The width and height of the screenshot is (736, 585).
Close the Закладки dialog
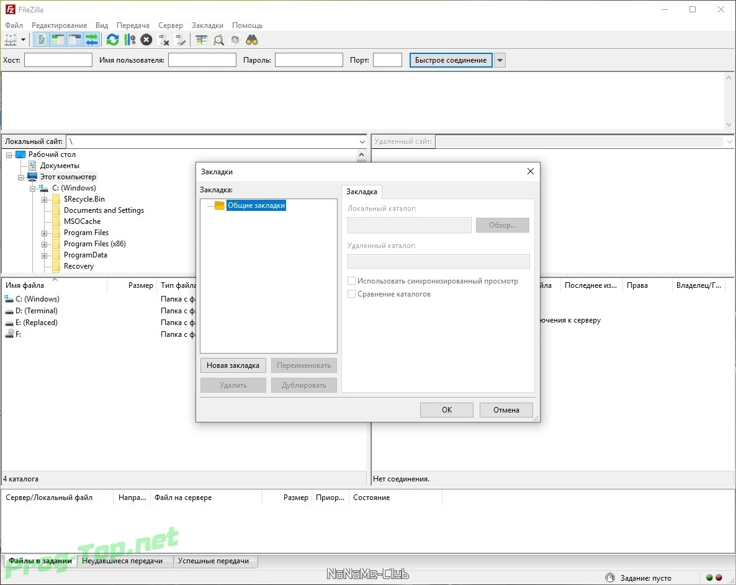pyautogui.click(x=531, y=172)
